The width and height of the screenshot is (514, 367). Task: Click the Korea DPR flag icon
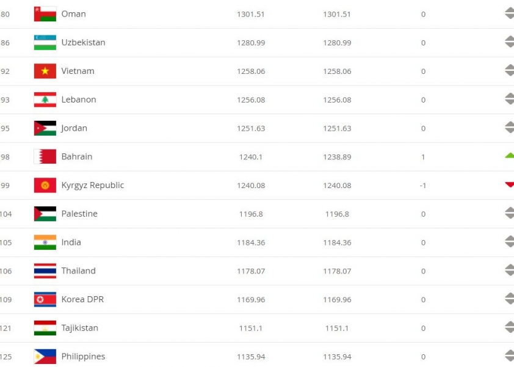tap(45, 299)
